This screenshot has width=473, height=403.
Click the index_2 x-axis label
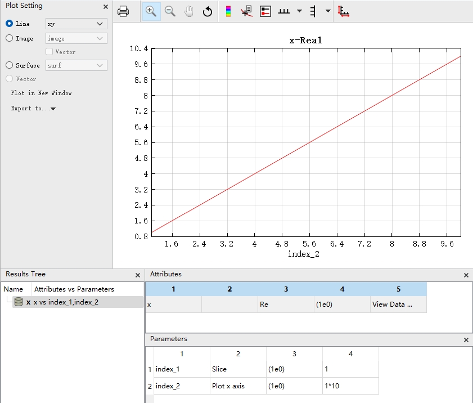point(304,254)
